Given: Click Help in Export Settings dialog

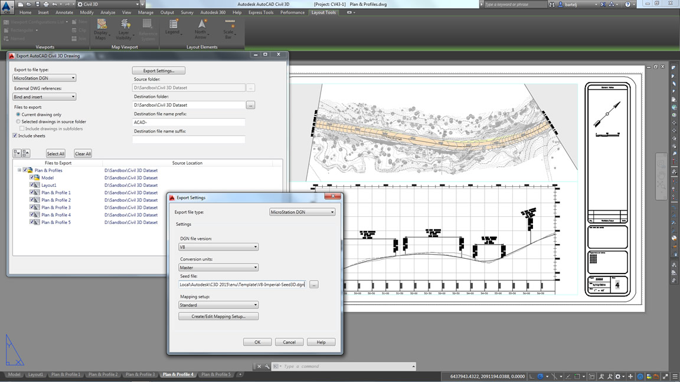Looking at the screenshot, I should pyautogui.click(x=321, y=342).
